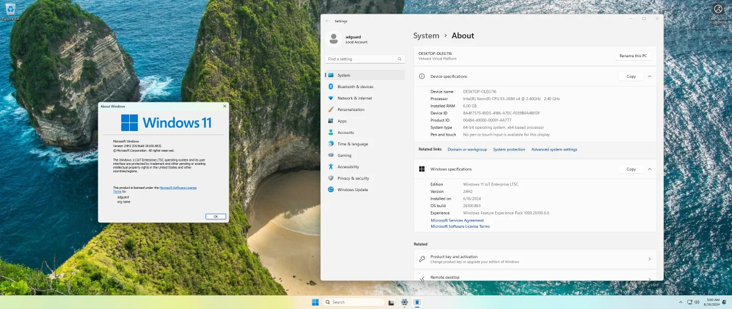Click the DESKTOP-OLEG716 name in the header card
Screen dimensions: 732x309
435,53
